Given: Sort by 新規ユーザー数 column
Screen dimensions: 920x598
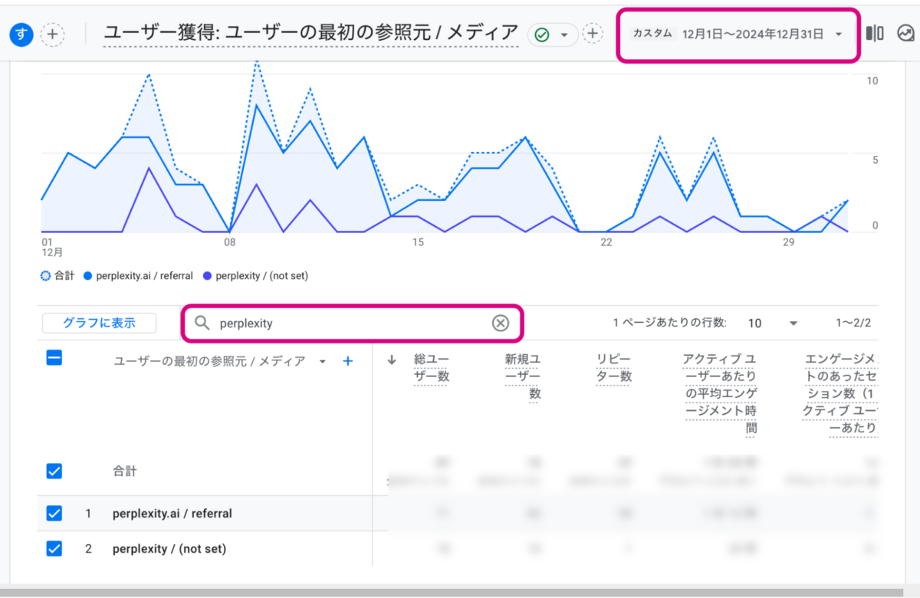Looking at the screenshot, I should click(523, 376).
